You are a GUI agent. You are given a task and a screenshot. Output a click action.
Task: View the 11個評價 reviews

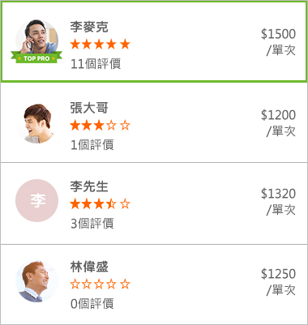click(96, 64)
